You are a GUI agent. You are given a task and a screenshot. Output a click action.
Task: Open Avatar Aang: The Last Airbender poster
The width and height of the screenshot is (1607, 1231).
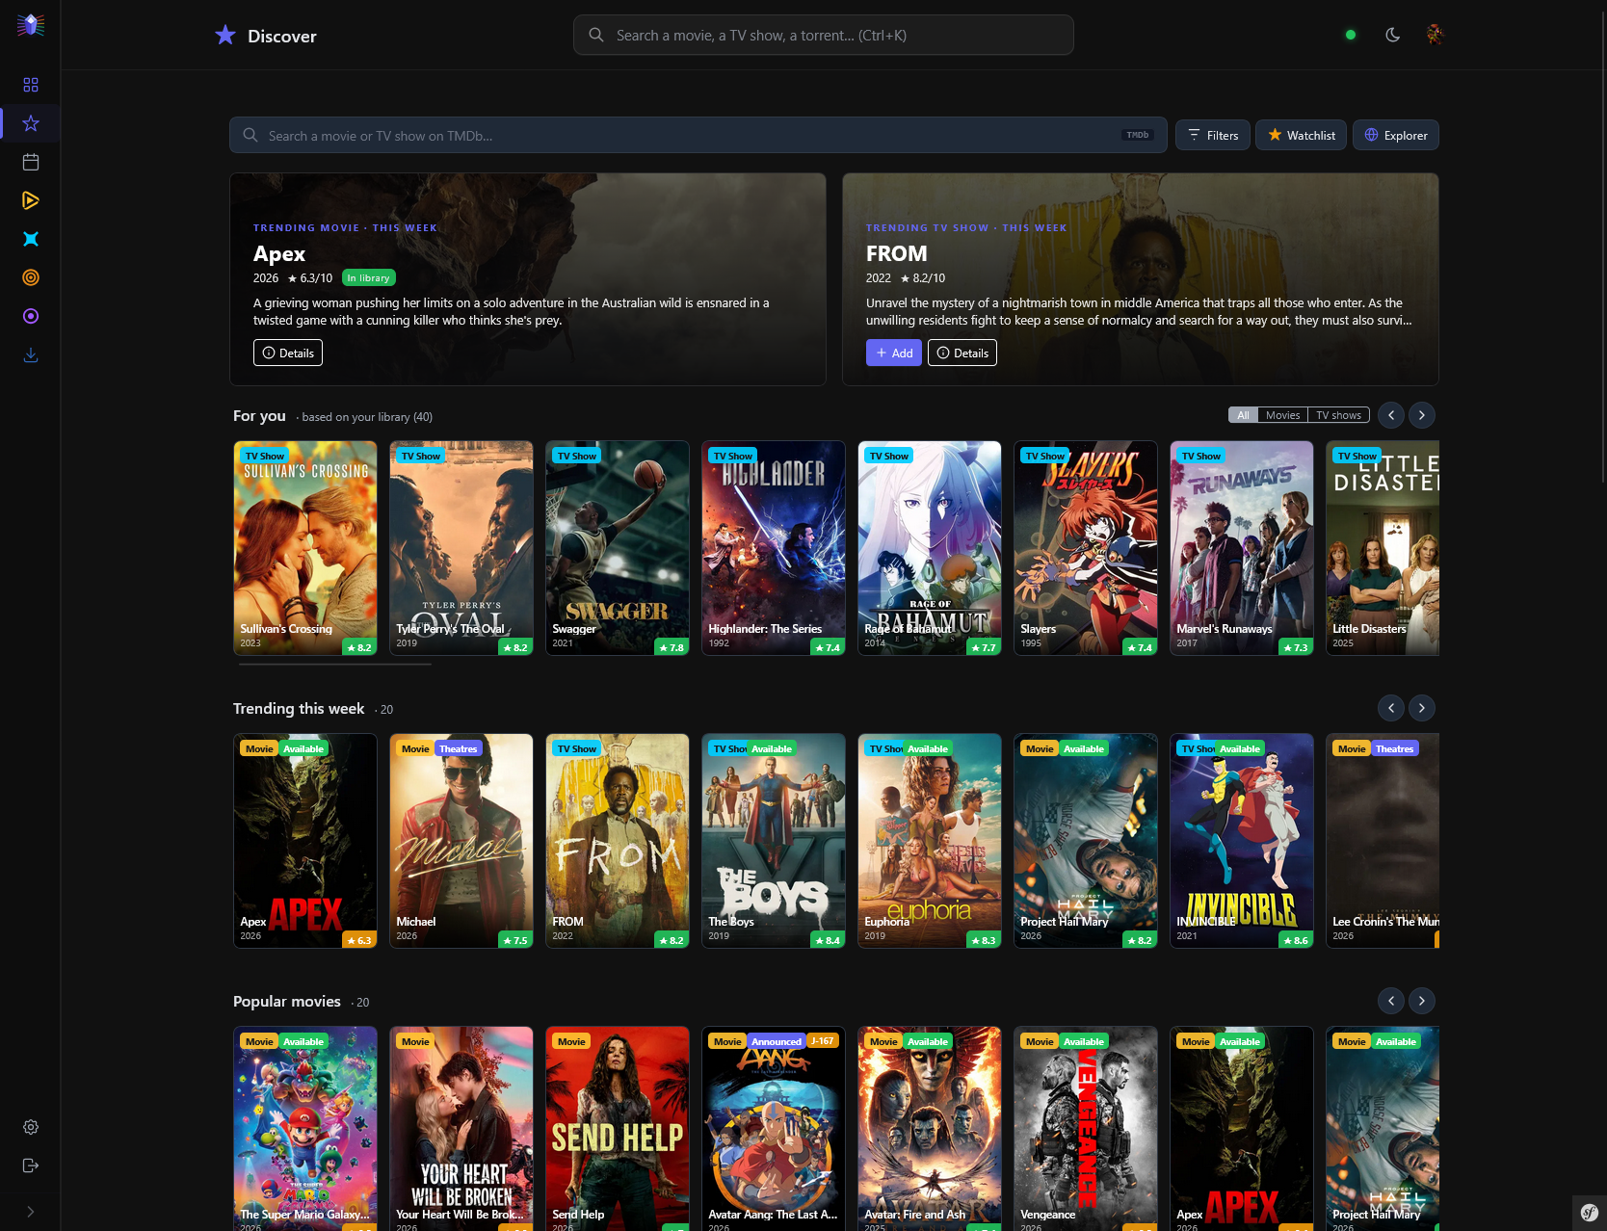(774, 1129)
